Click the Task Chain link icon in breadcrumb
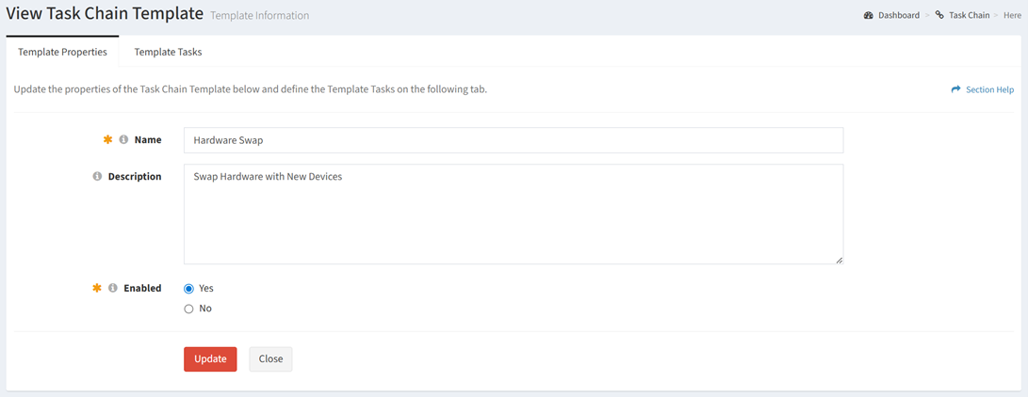This screenshot has height=397, width=1028. click(939, 15)
